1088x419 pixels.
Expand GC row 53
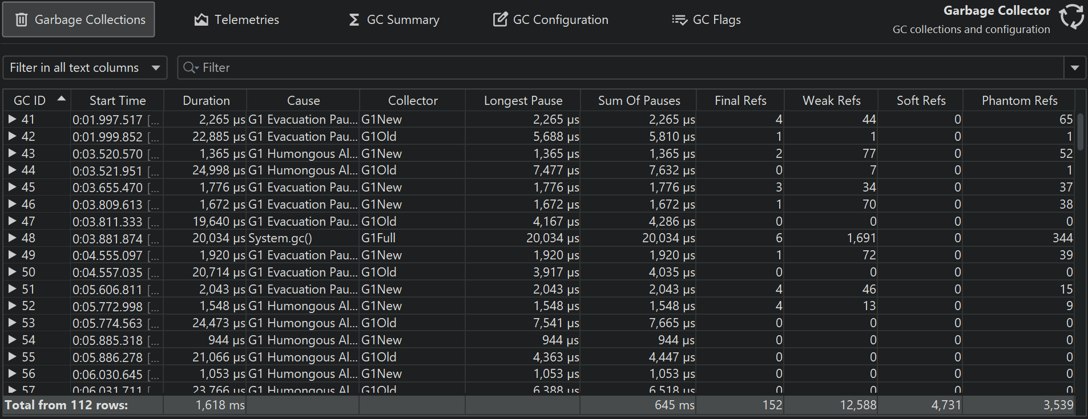pos(12,323)
